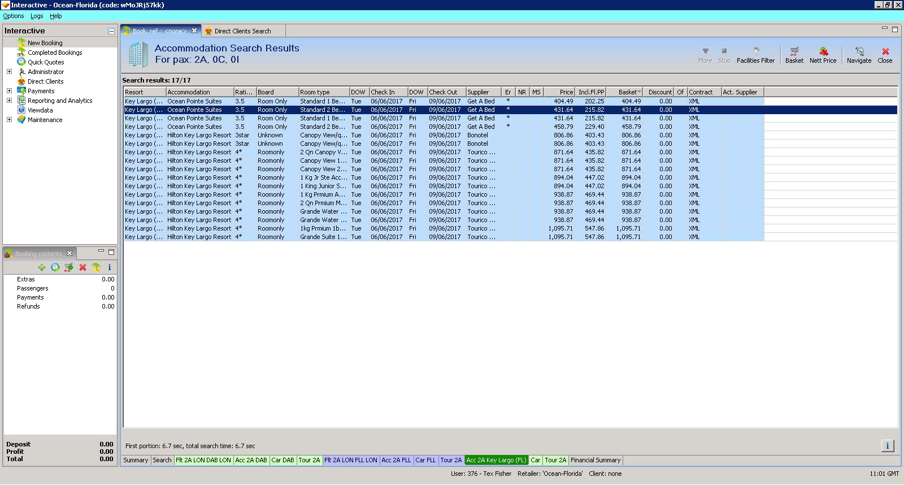Open the Options menu
Viewport: 904px width, 486px height.
[x=14, y=16]
